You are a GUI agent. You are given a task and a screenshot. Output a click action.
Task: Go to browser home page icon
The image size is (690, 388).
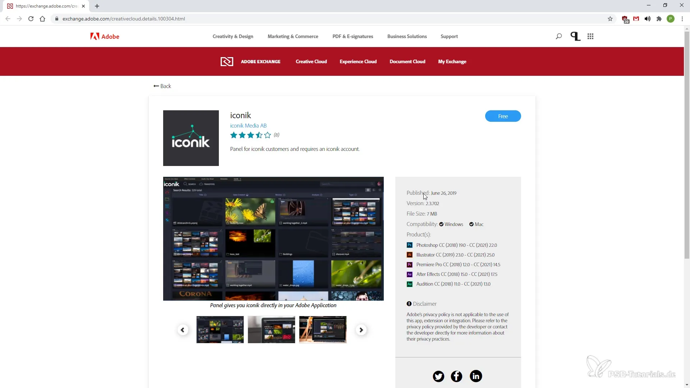click(x=42, y=19)
